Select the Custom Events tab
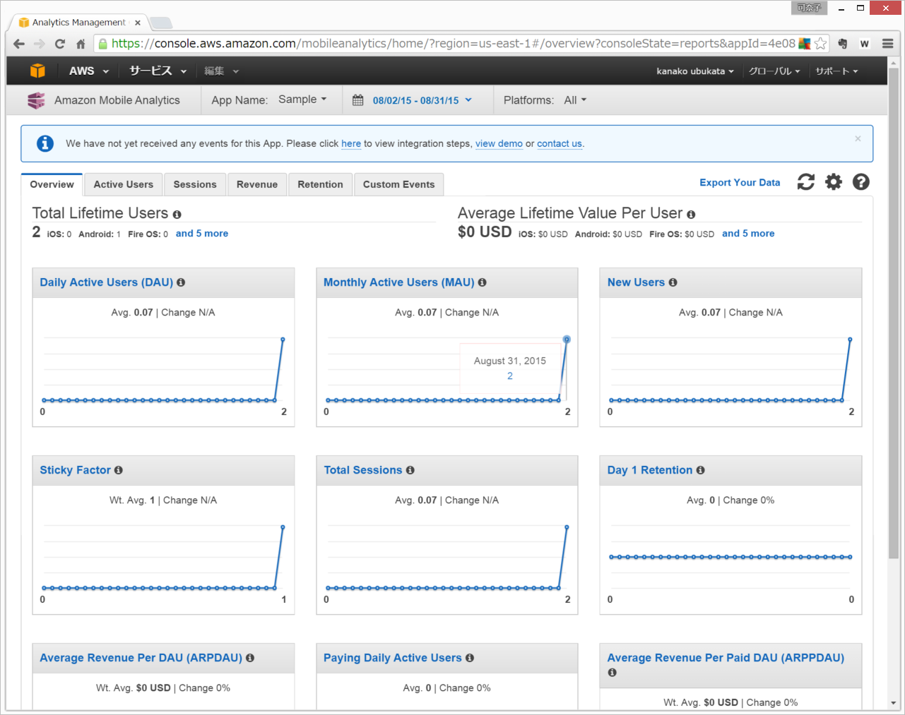Viewport: 905px width, 715px height. click(x=398, y=184)
